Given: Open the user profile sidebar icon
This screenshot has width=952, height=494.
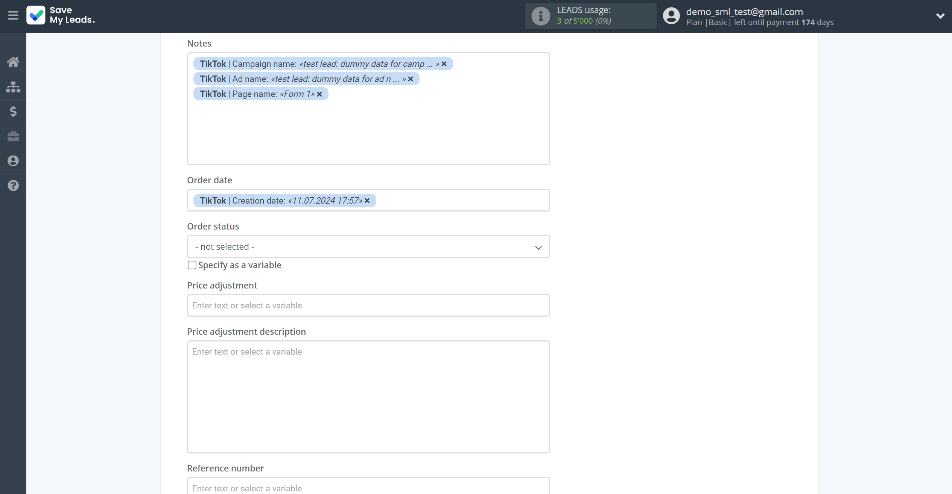Looking at the screenshot, I should (13, 161).
